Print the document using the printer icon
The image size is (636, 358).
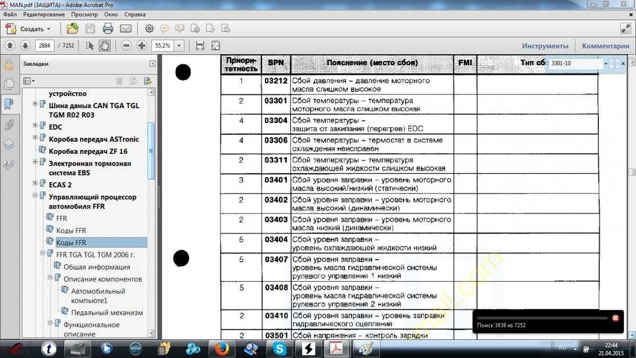point(108,29)
